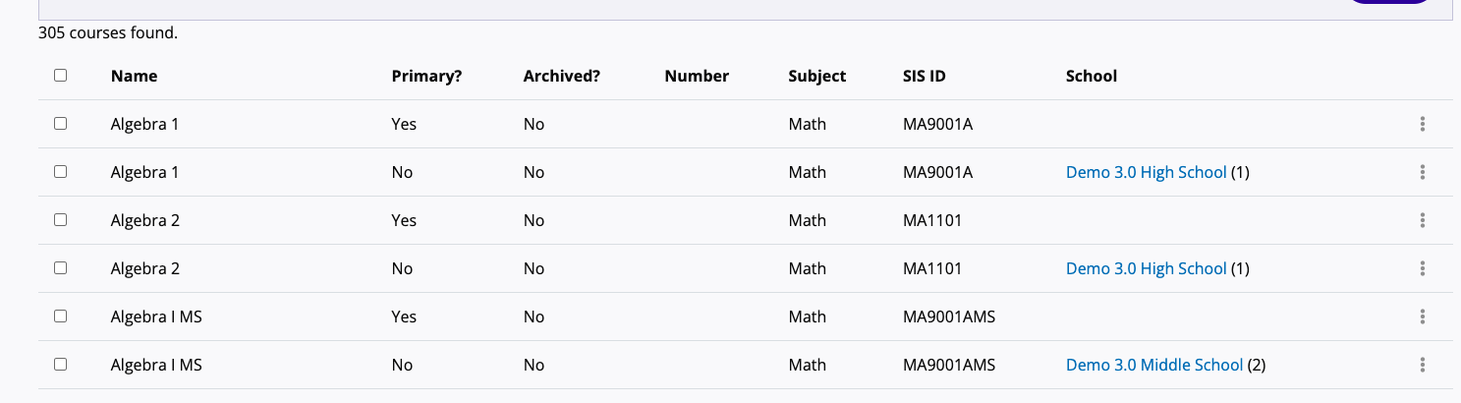Image resolution: width=1461 pixels, height=403 pixels.
Task: Toggle the select-all courses checkbox in header
Action: [61, 75]
